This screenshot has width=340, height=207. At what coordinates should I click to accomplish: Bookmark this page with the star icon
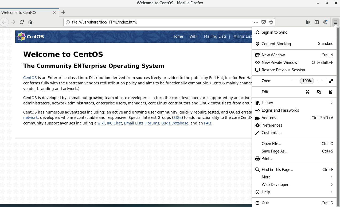click(271, 22)
